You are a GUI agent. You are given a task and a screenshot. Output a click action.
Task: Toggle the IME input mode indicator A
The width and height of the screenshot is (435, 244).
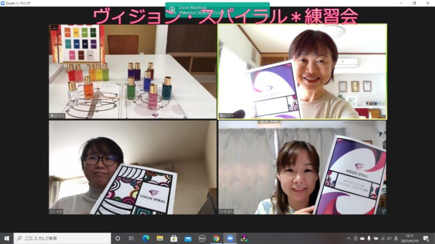coord(396,238)
